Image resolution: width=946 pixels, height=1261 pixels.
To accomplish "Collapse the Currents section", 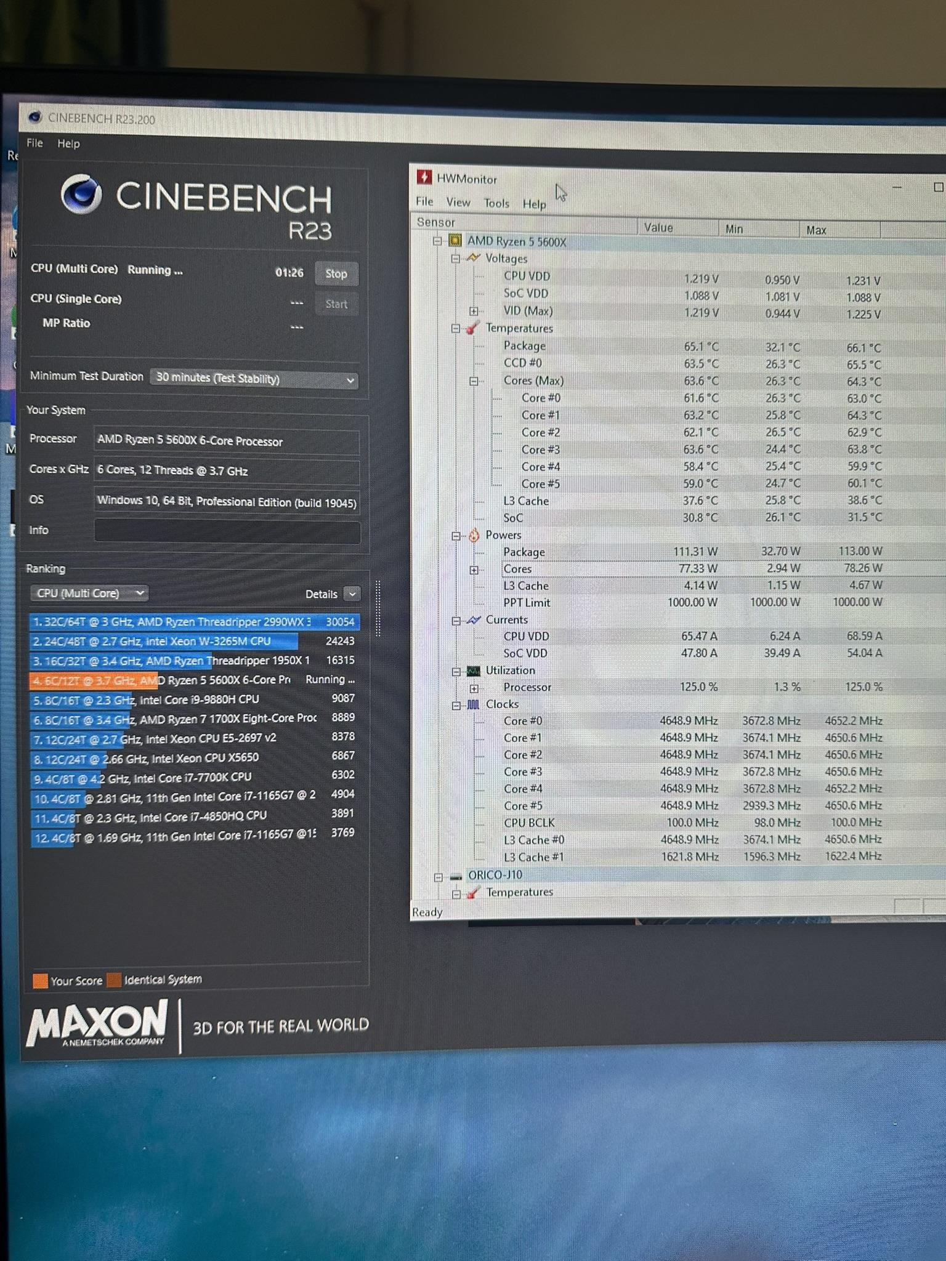I will point(456,621).
